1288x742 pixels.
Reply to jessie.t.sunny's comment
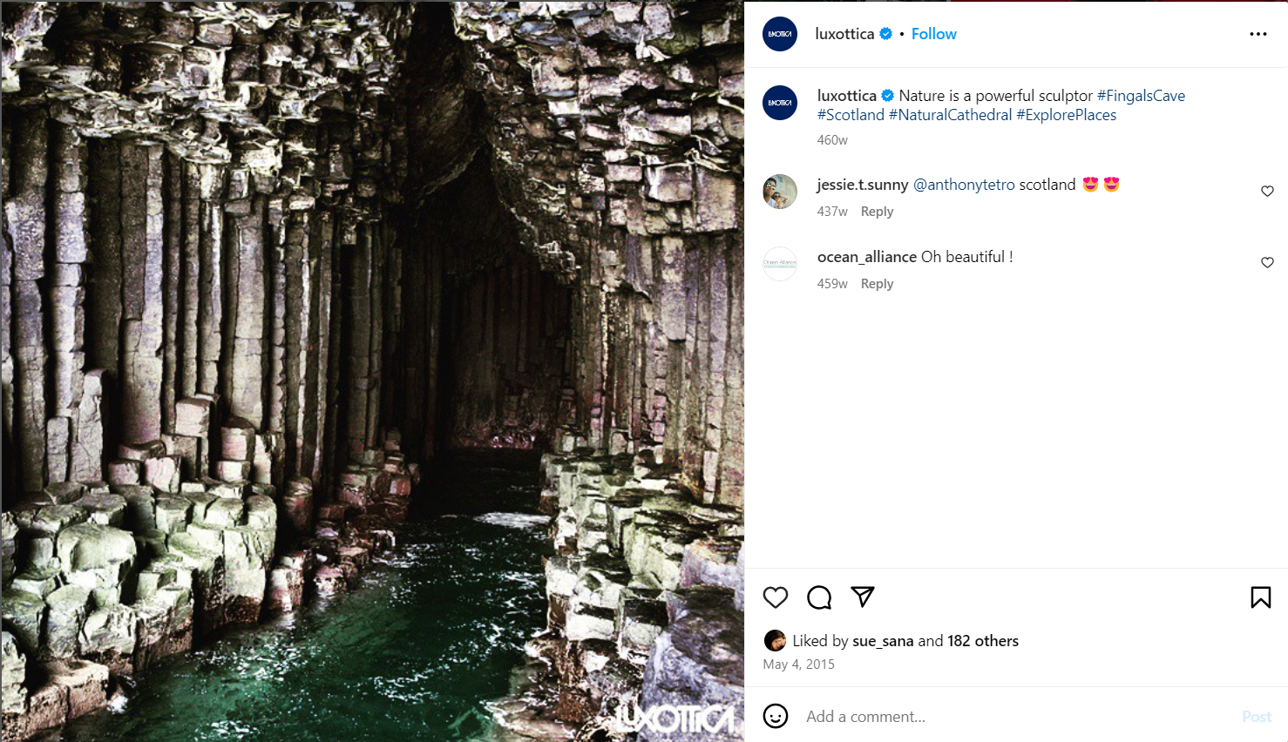click(877, 212)
